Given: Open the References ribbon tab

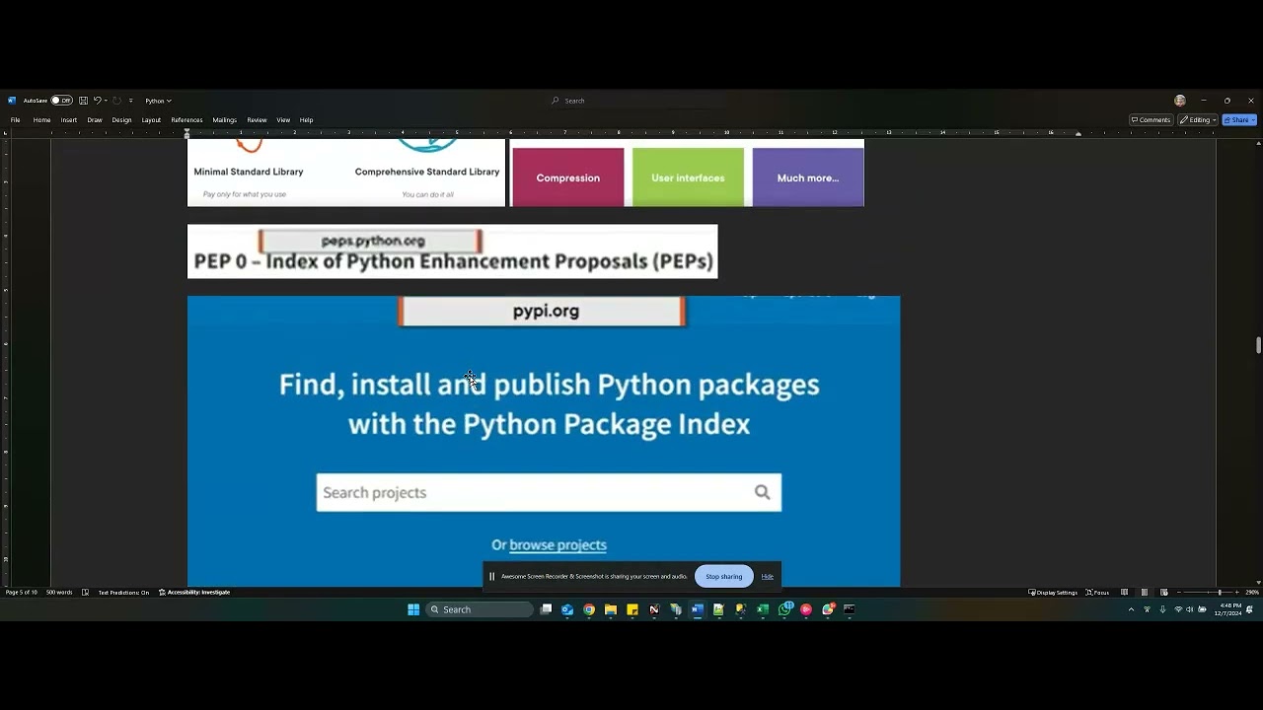Looking at the screenshot, I should coord(186,120).
